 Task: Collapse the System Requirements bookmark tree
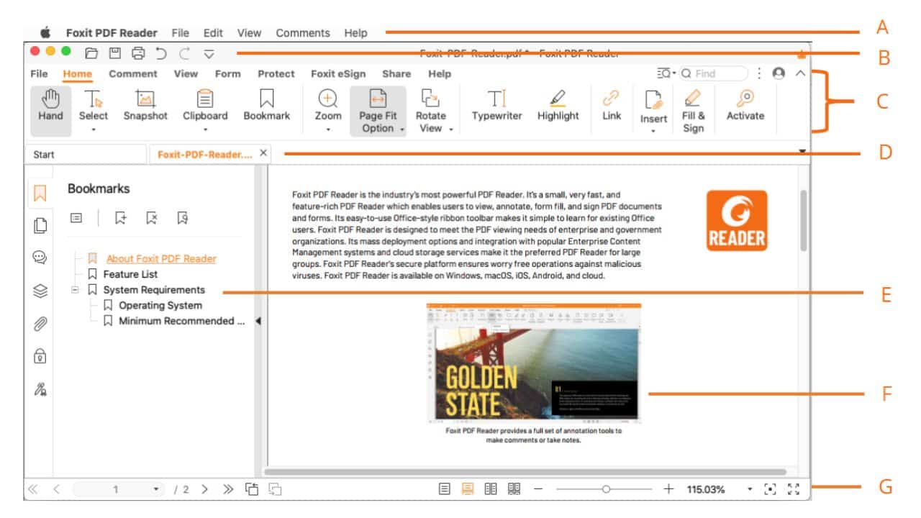tap(74, 290)
